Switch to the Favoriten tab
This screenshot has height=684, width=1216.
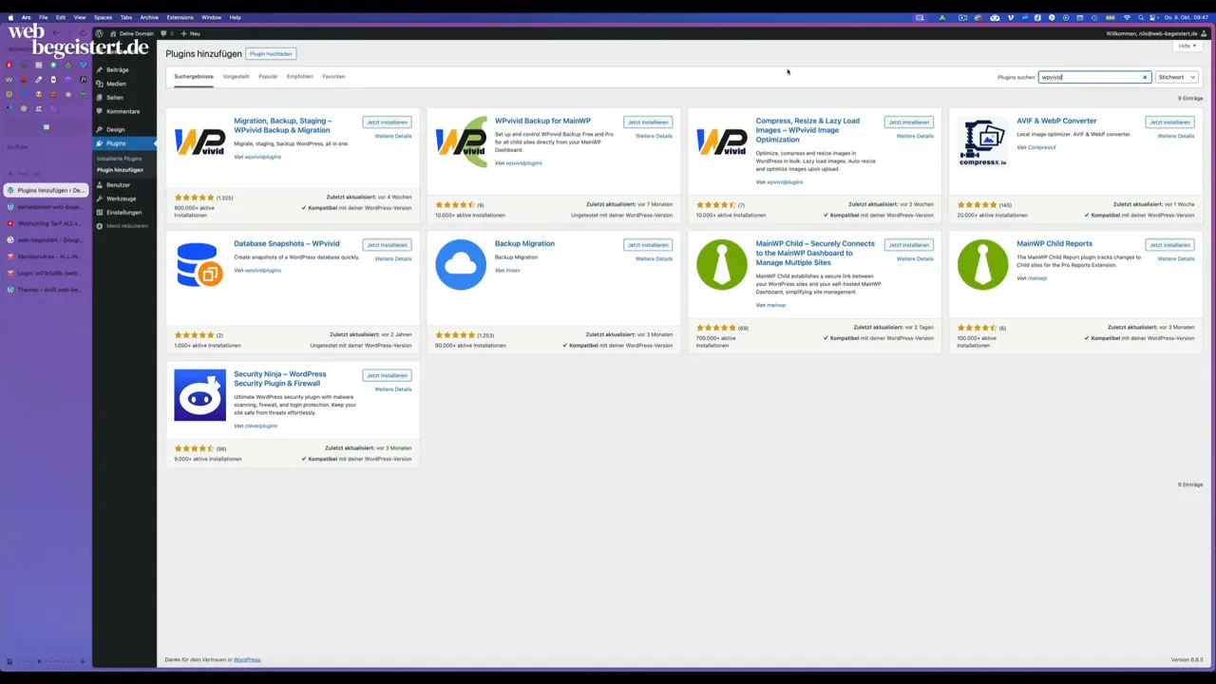pos(333,77)
